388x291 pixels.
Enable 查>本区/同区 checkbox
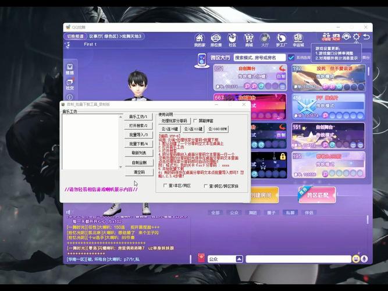click(x=165, y=185)
